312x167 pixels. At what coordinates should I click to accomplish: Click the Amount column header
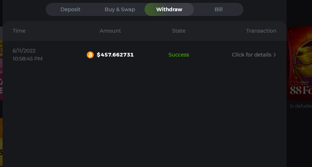pos(110,31)
